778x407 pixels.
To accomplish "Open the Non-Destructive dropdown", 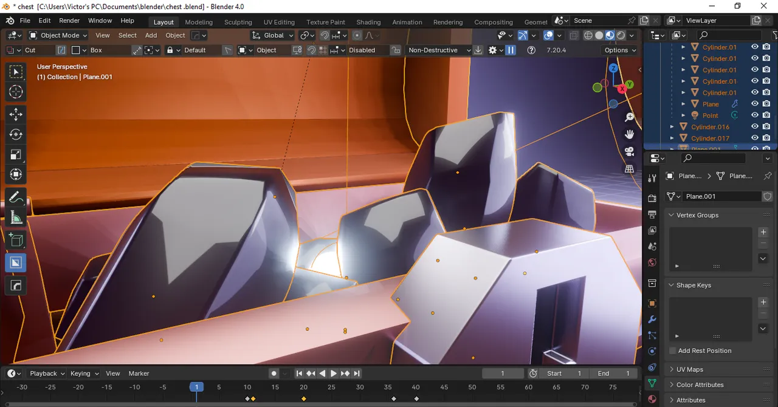I will 439,50.
